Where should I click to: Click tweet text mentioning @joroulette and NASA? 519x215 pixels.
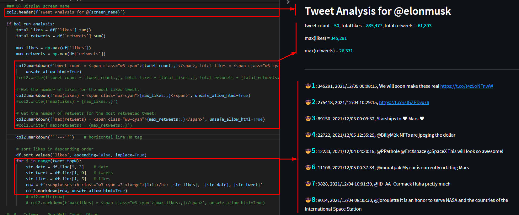coord(406,204)
